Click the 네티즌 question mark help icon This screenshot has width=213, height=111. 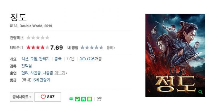click(x=22, y=48)
